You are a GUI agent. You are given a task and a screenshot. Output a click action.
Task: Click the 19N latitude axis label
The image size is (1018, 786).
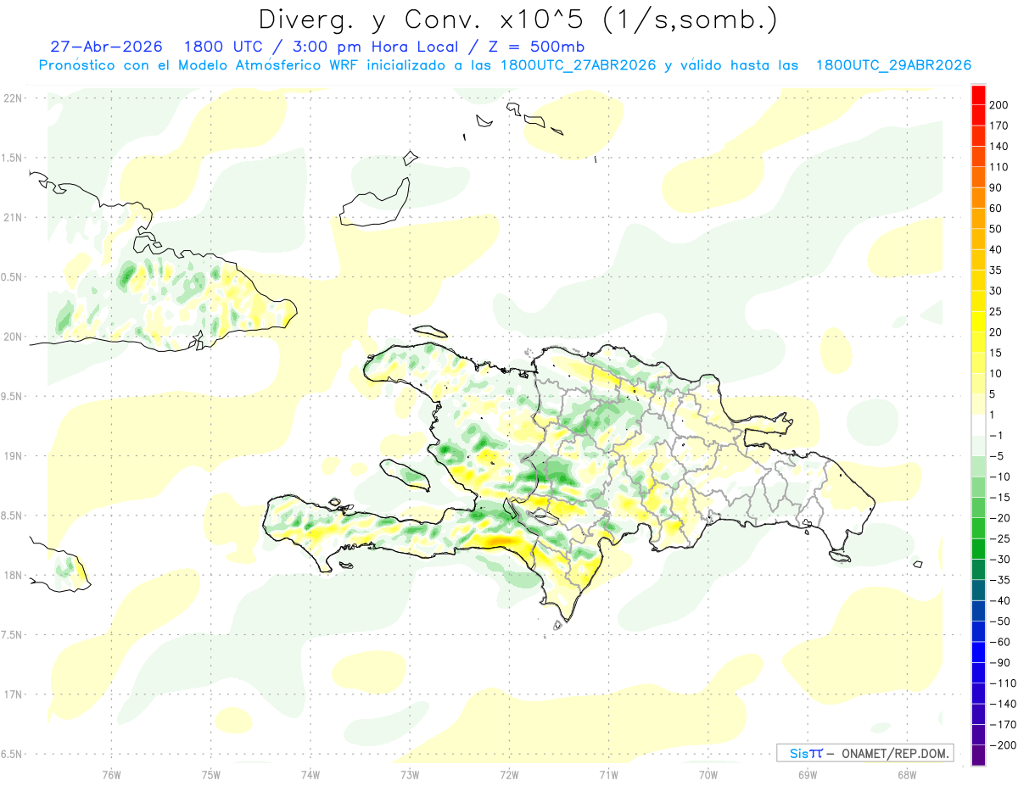[12, 456]
